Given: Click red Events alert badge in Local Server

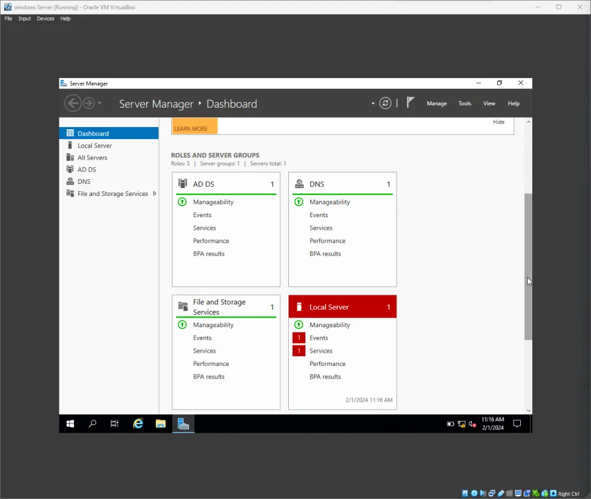Looking at the screenshot, I should pos(299,338).
